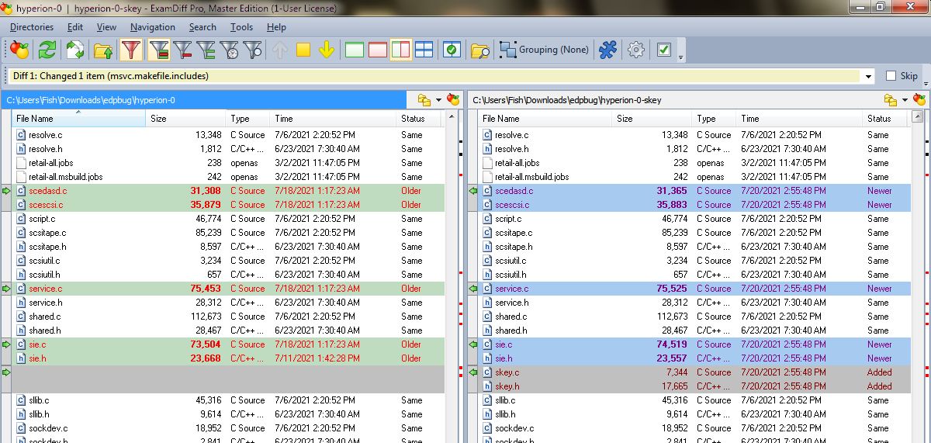Open the Edit menu
This screenshot has height=443, width=931.
(75, 27)
